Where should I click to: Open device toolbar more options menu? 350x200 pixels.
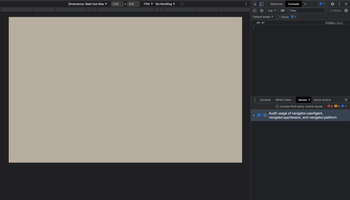[x=246, y=4]
